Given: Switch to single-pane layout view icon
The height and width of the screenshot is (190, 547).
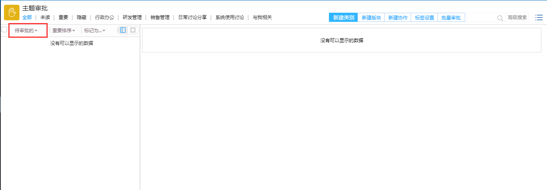Looking at the screenshot, I should point(133,30).
